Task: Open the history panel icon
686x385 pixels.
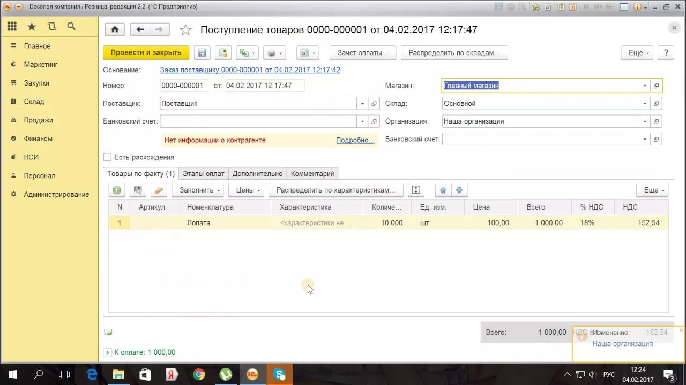Action: 51,26
